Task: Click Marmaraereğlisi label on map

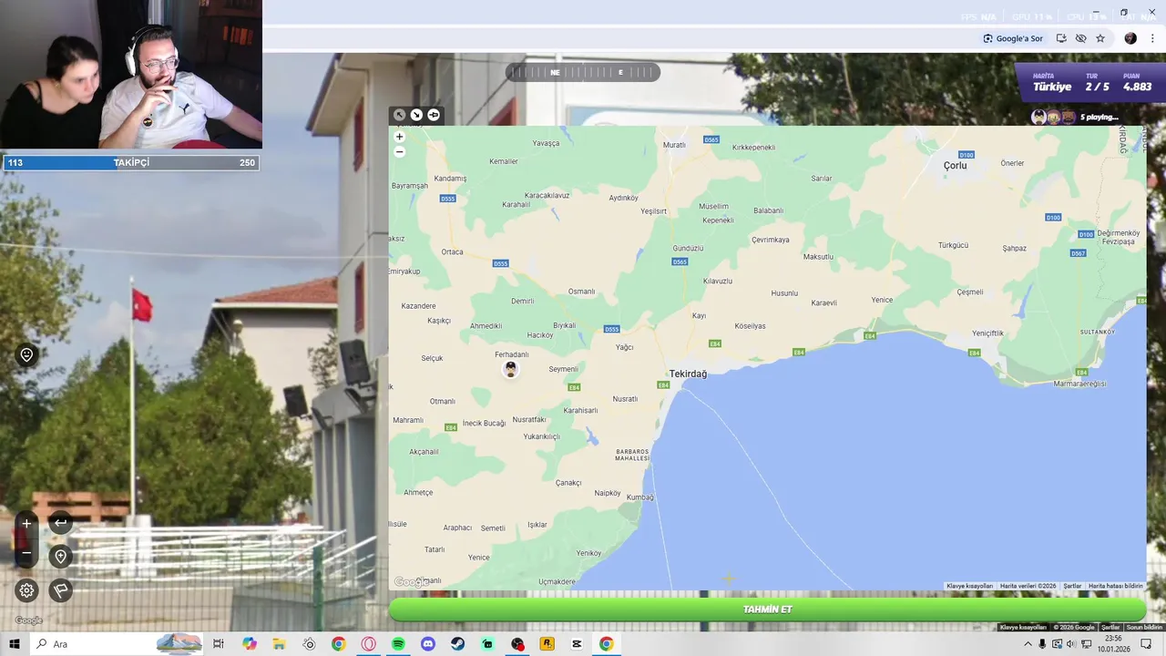Action: [1079, 384]
